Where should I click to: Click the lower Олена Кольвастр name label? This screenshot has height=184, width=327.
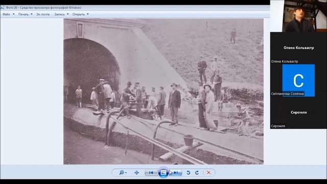[285, 61]
